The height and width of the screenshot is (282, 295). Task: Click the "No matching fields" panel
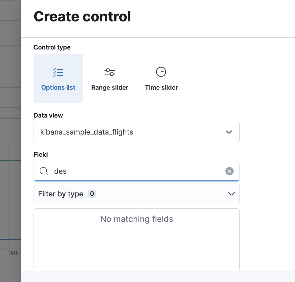click(137, 219)
